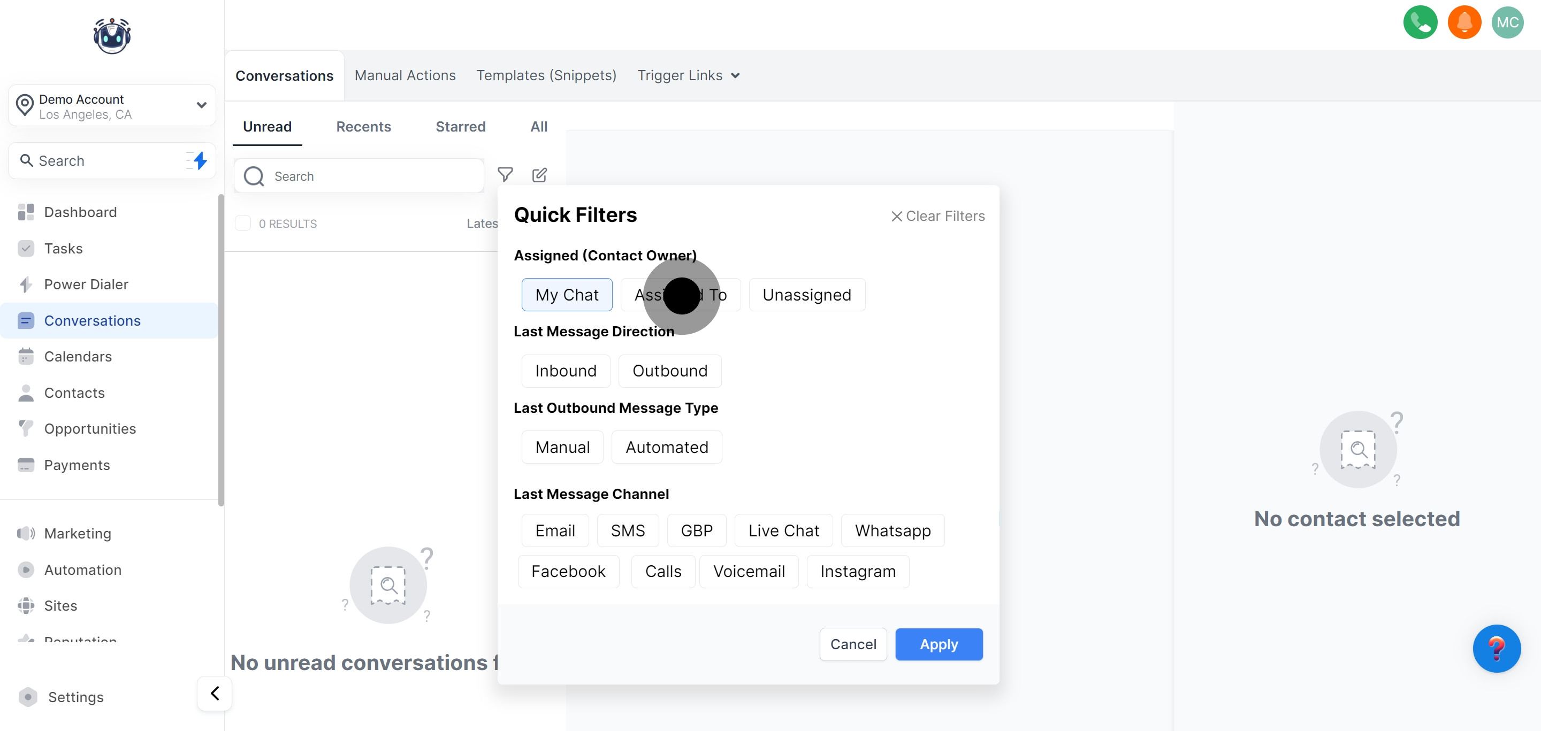
Task: Switch to the Starred tab
Action: coord(460,127)
